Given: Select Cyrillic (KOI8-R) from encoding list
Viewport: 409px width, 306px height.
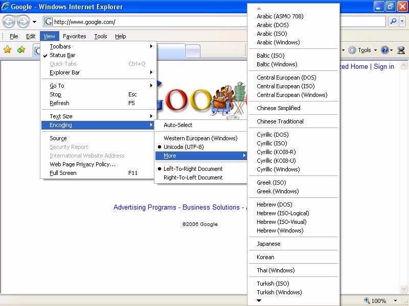Looking at the screenshot, I should (276, 152).
